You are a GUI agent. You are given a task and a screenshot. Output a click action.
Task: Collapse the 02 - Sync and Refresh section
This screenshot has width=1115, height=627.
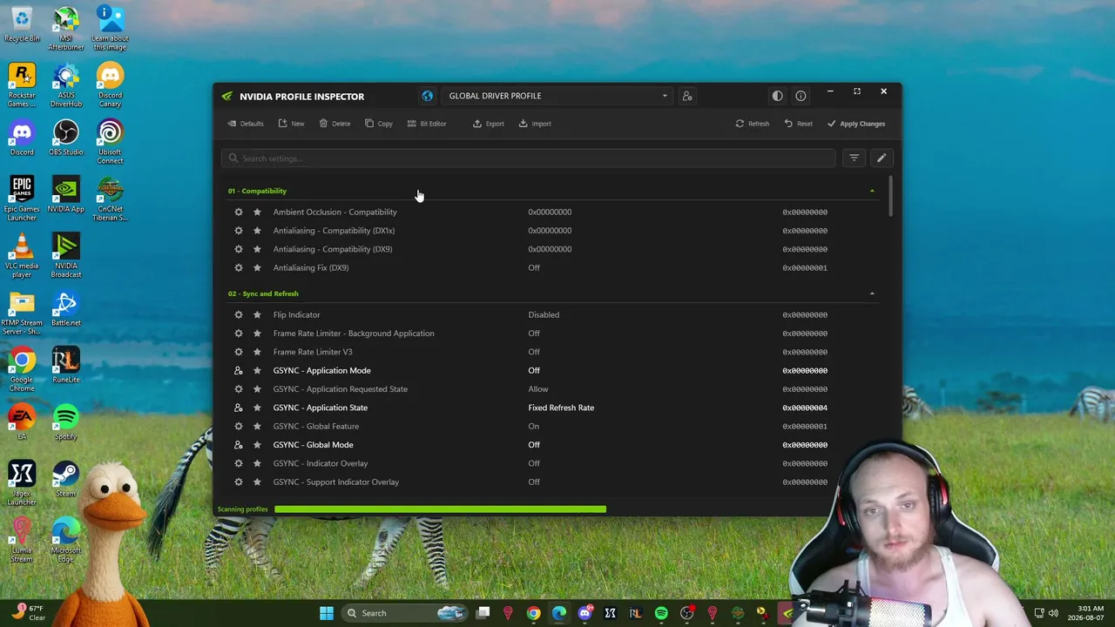click(872, 293)
